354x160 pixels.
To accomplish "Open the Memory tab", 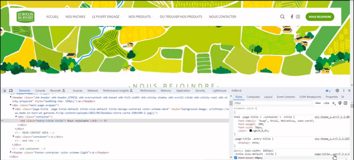I will click(166, 91).
